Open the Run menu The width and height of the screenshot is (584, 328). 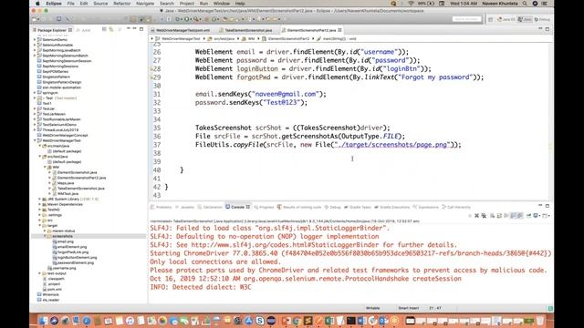click(203, 4)
